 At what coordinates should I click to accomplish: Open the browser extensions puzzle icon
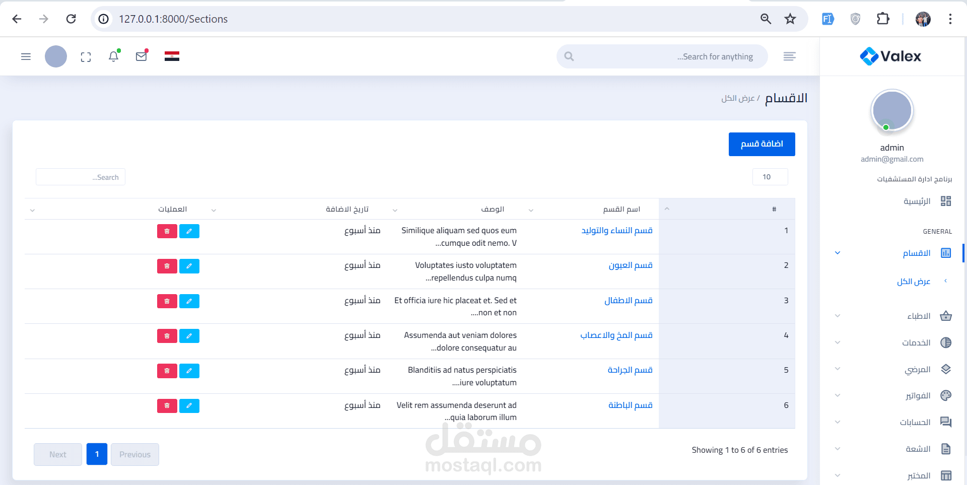[x=883, y=19]
